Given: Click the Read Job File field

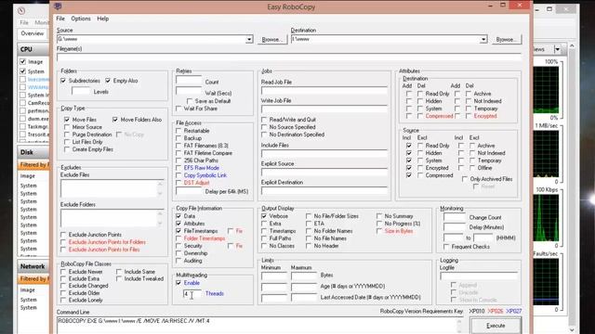Looking at the screenshot, I should click(324, 91).
